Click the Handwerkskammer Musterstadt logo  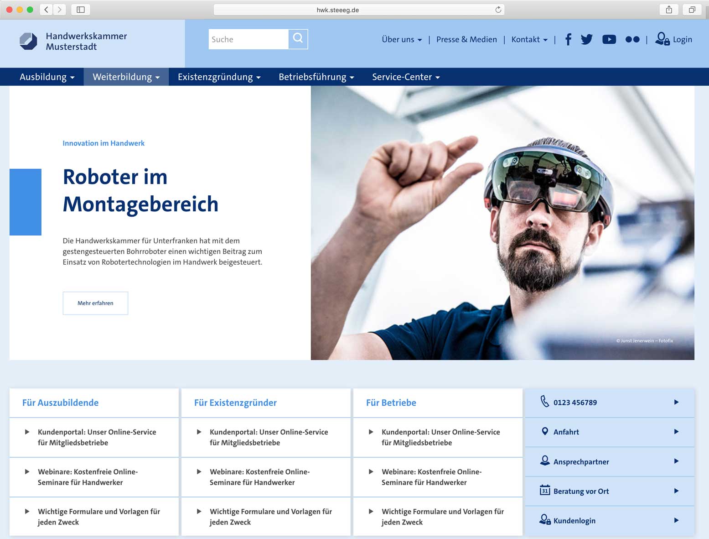point(73,42)
